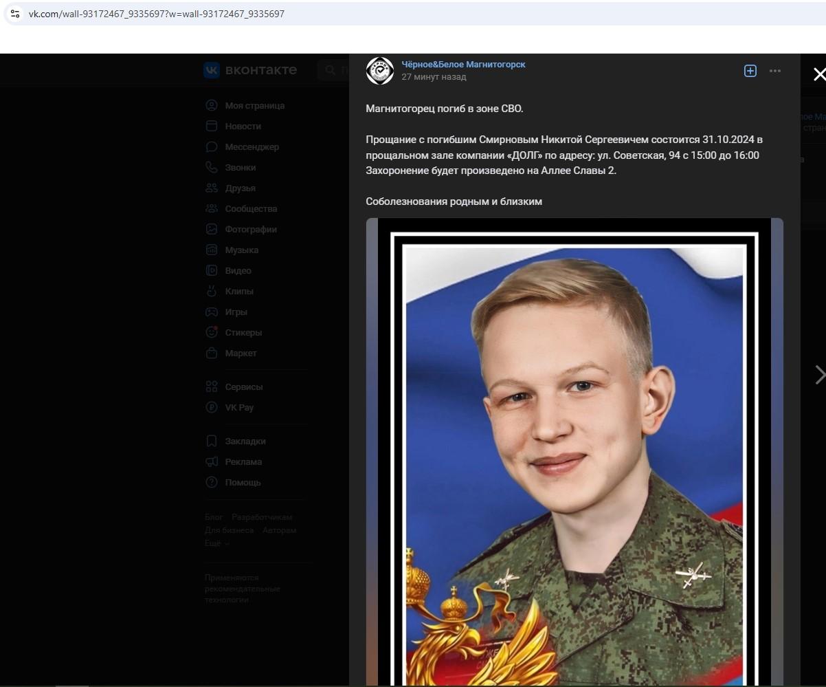Open Моя страница in sidebar
Viewport: 826px width, 687px height.
255,105
